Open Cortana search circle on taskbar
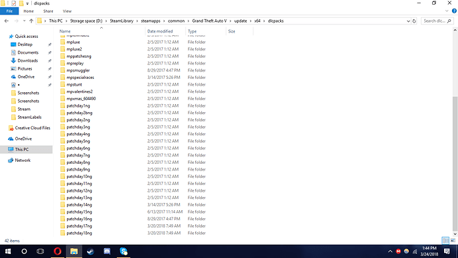The width and height of the screenshot is (458, 258). tap(24, 251)
